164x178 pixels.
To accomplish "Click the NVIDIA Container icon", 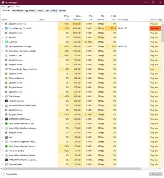I will (6, 101).
